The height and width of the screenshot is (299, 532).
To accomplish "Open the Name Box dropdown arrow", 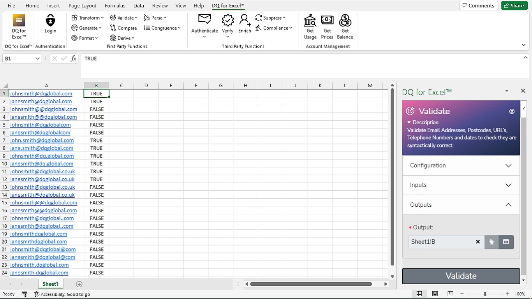I will [38, 59].
